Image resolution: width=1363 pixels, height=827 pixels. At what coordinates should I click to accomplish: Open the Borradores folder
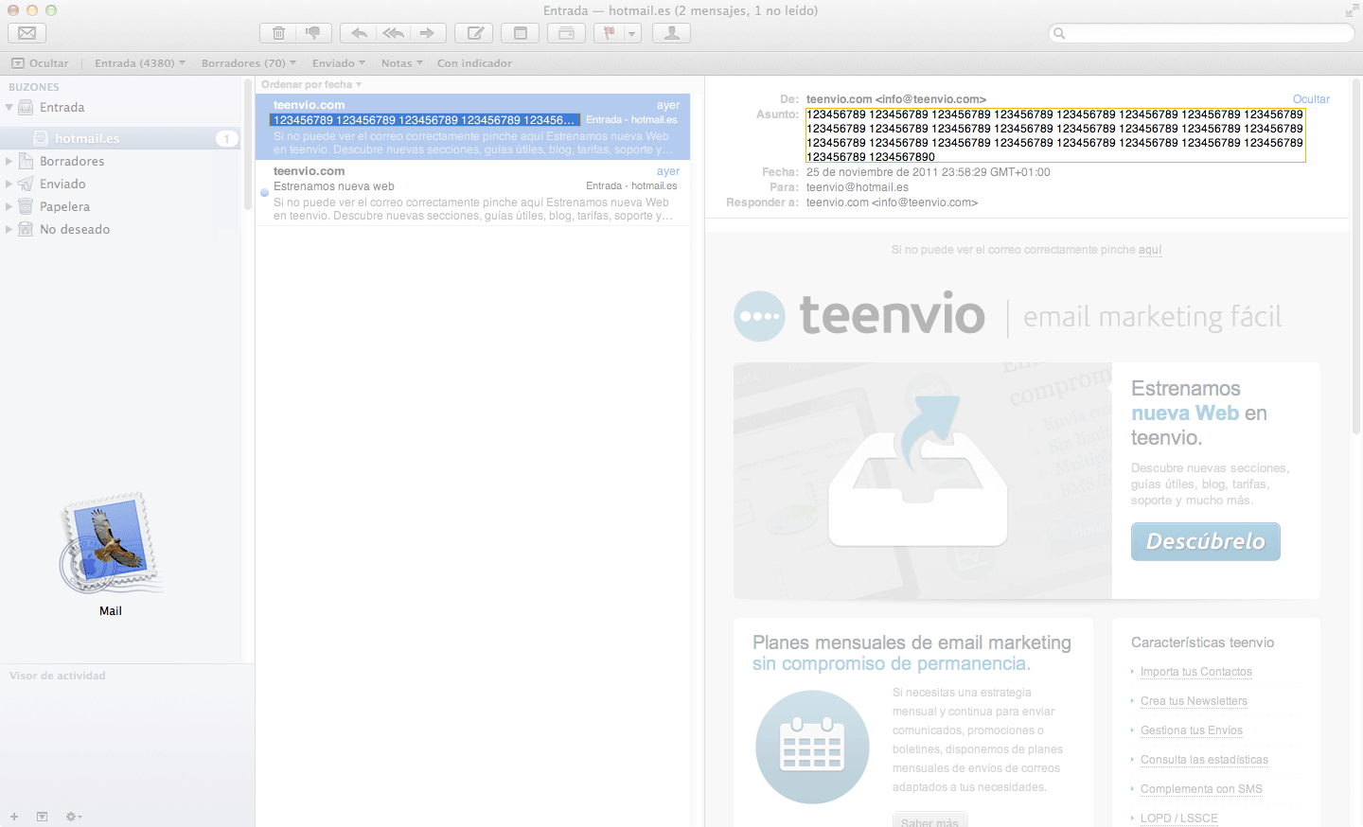tap(72, 161)
